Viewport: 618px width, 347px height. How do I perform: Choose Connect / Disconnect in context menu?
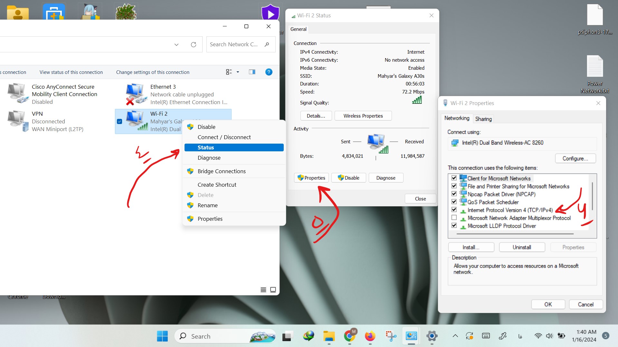point(234,137)
